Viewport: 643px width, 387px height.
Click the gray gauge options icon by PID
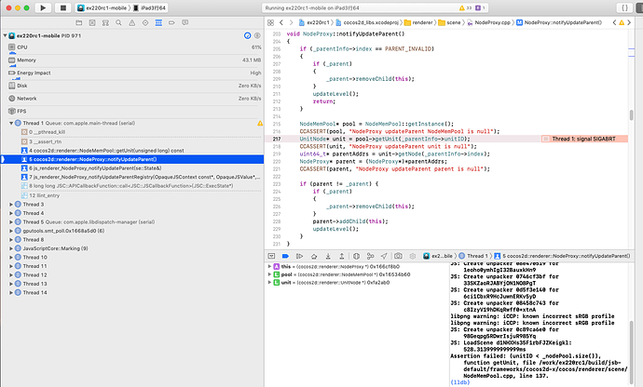tap(257, 35)
